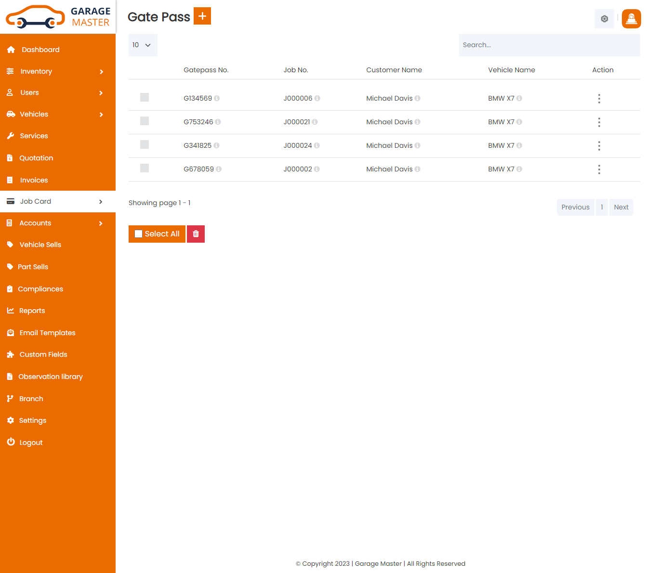Sort by the Gatepass No. column header
The height and width of the screenshot is (573, 658).
coord(206,70)
